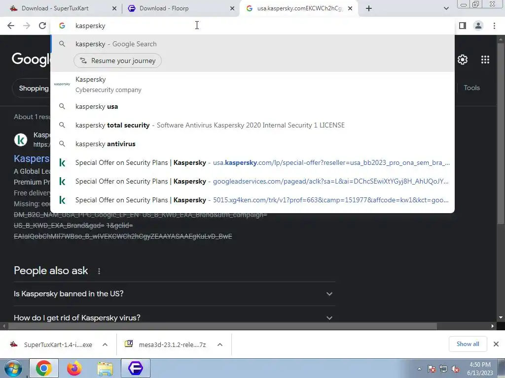
Task: Click Resume your journey chip
Action: 117,61
